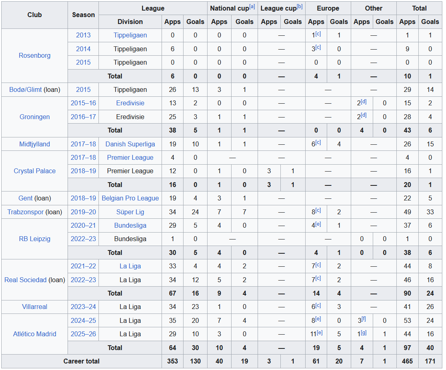Select career league apps value 353
446x370 pixels.
tap(173, 361)
